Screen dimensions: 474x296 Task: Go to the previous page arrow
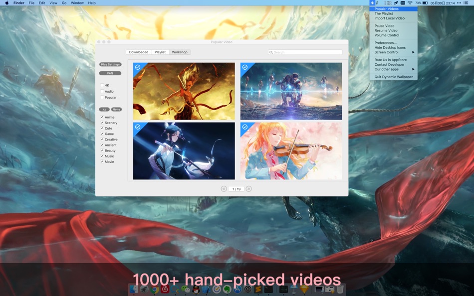(x=224, y=189)
